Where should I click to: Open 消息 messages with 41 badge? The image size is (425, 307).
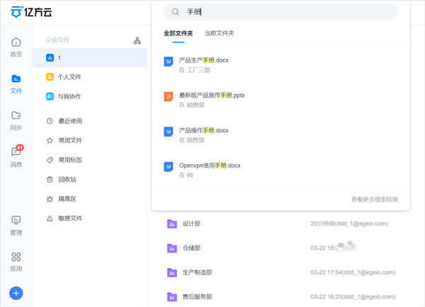16,156
